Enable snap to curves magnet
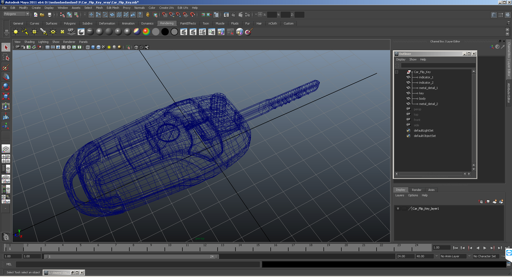This screenshot has height=277, width=512. coord(172,15)
